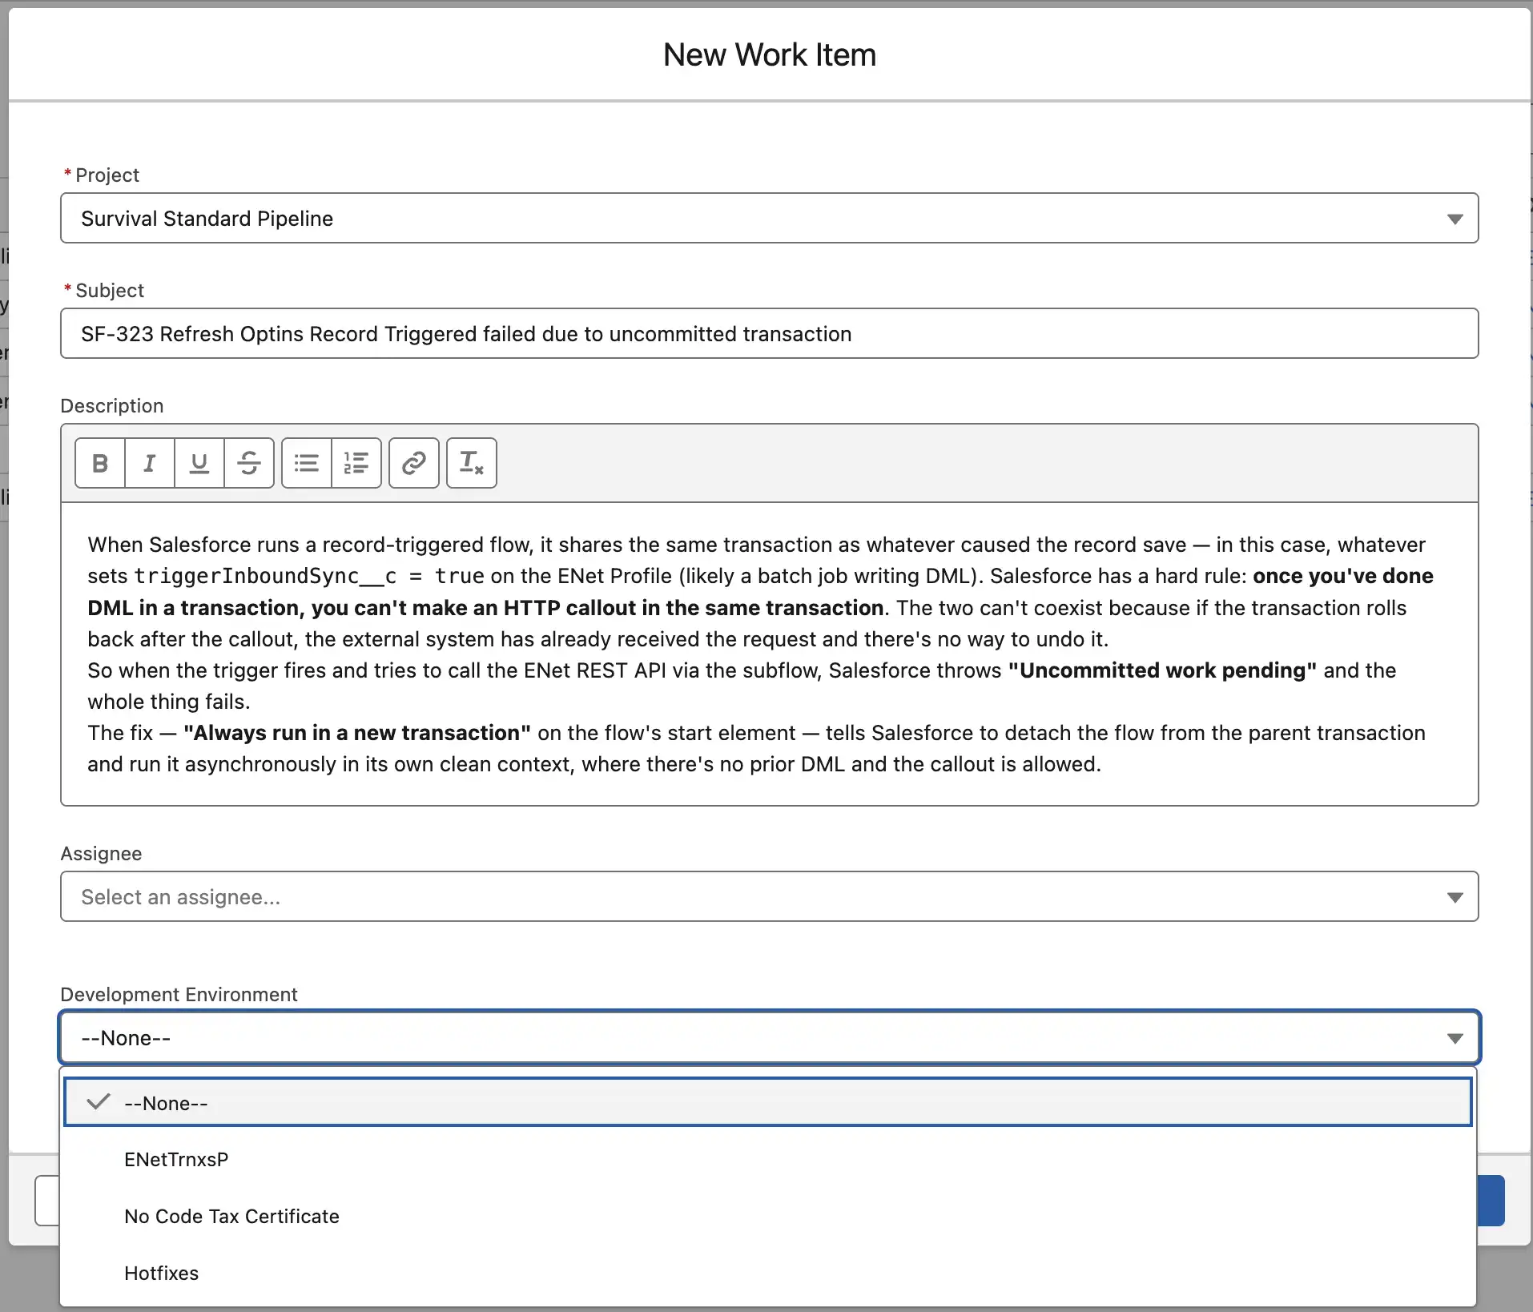The image size is (1533, 1312).
Task: Click inside the Description text area
Action: [769, 654]
